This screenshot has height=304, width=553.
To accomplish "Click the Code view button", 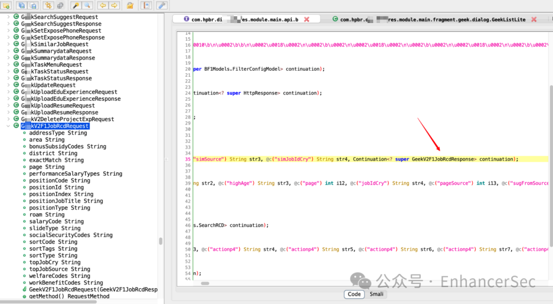I will coord(354,294).
